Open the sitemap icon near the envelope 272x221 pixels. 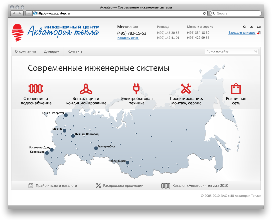click(252, 26)
